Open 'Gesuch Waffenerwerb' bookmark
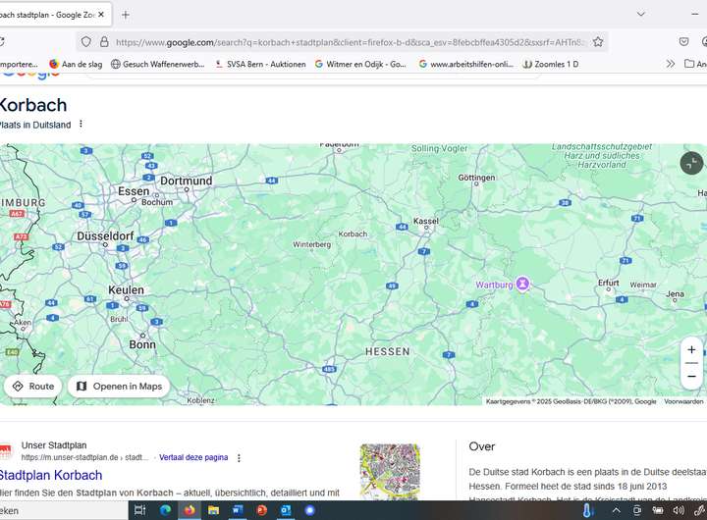The width and height of the screenshot is (707, 520). click(158, 64)
